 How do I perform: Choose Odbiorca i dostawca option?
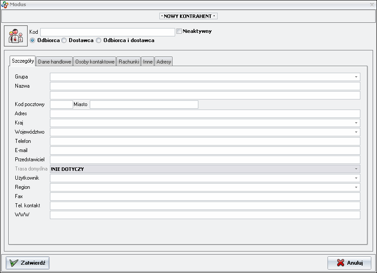[x=99, y=40]
